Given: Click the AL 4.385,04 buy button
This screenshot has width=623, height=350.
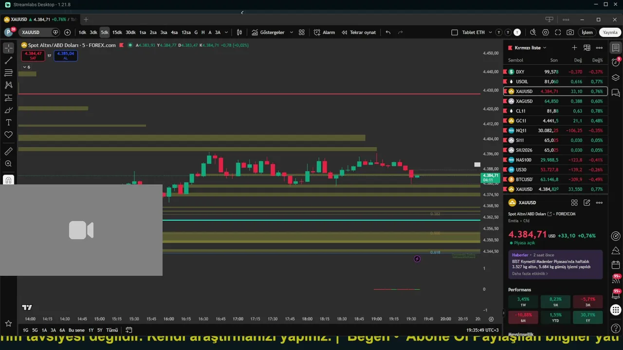Looking at the screenshot, I should point(65,55).
